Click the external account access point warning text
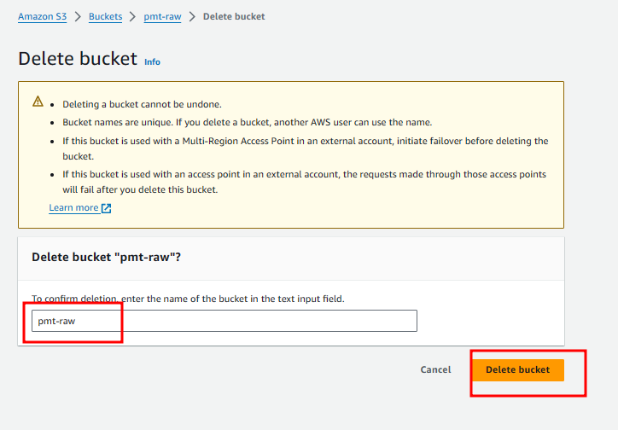The image size is (618, 430). pos(304,182)
